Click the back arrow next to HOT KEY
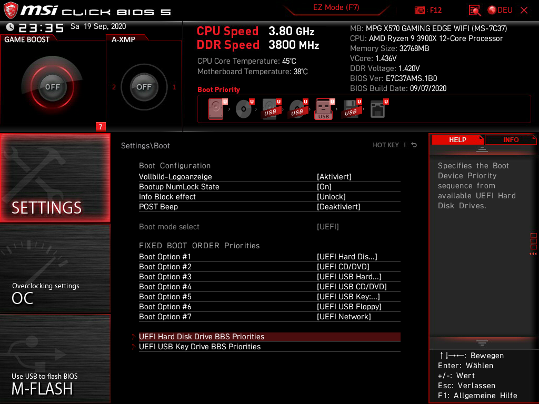Image resolution: width=539 pixels, height=404 pixels. point(414,145)
